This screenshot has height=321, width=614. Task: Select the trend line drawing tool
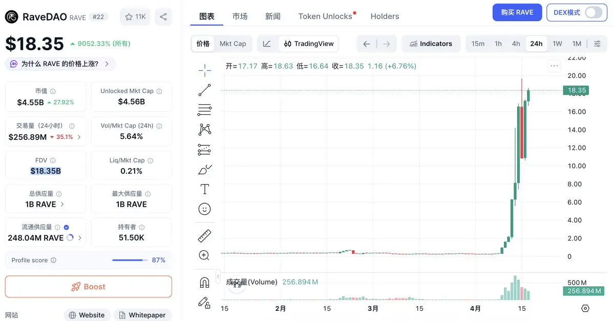click(204, 90)
